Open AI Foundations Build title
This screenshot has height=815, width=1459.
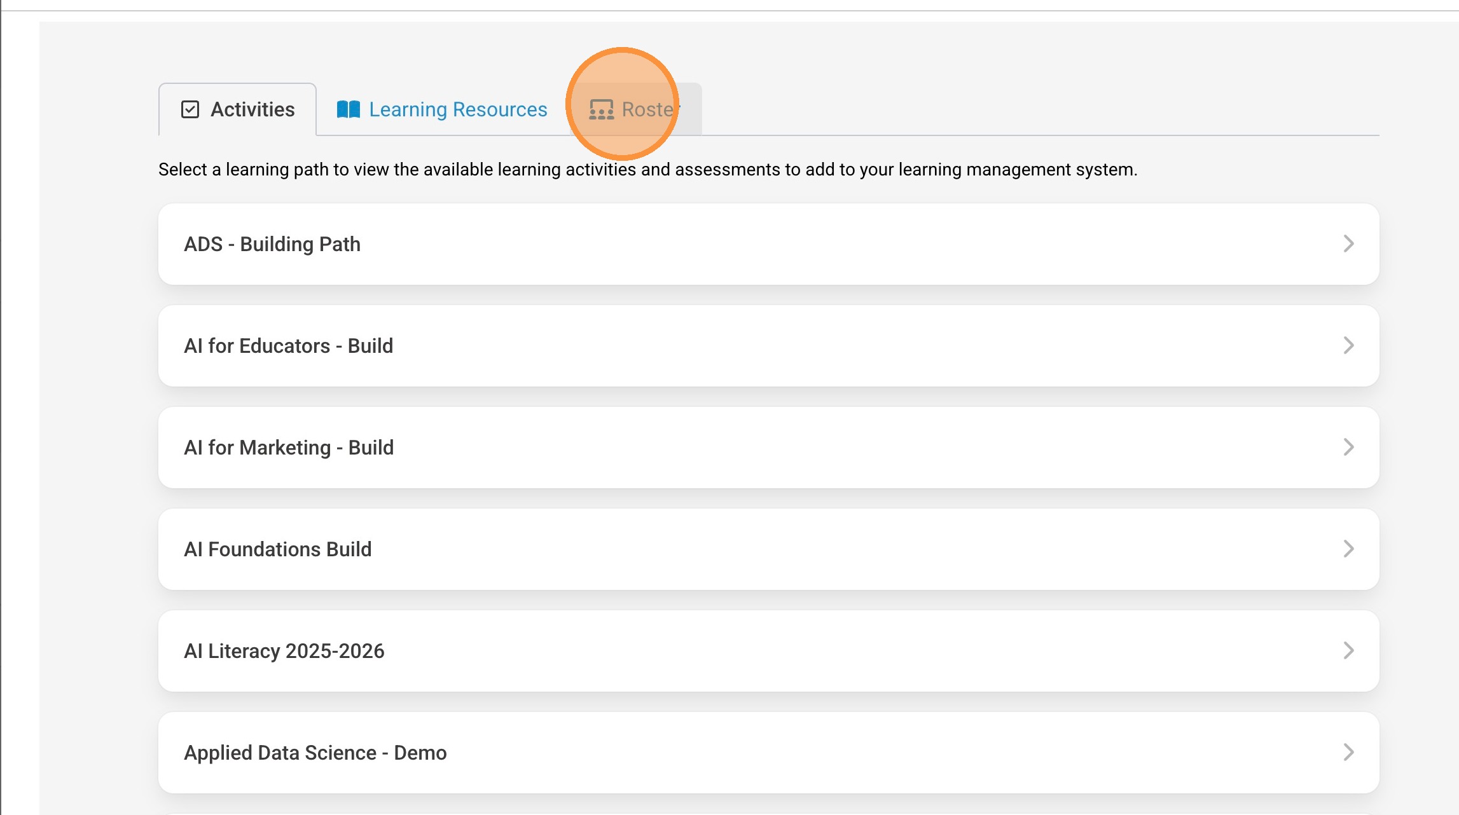click(x=277, y=549)
